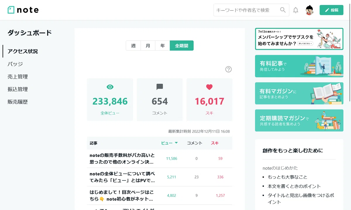Viewport: 351px width, 210px height.
Task: Sort by コメント column header
Action: click(x=195, y=143)
